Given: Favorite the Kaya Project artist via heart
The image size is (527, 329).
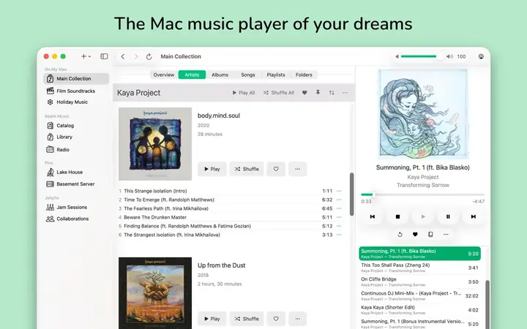Looking at the screenshot, I should click(x=304, y=93).
